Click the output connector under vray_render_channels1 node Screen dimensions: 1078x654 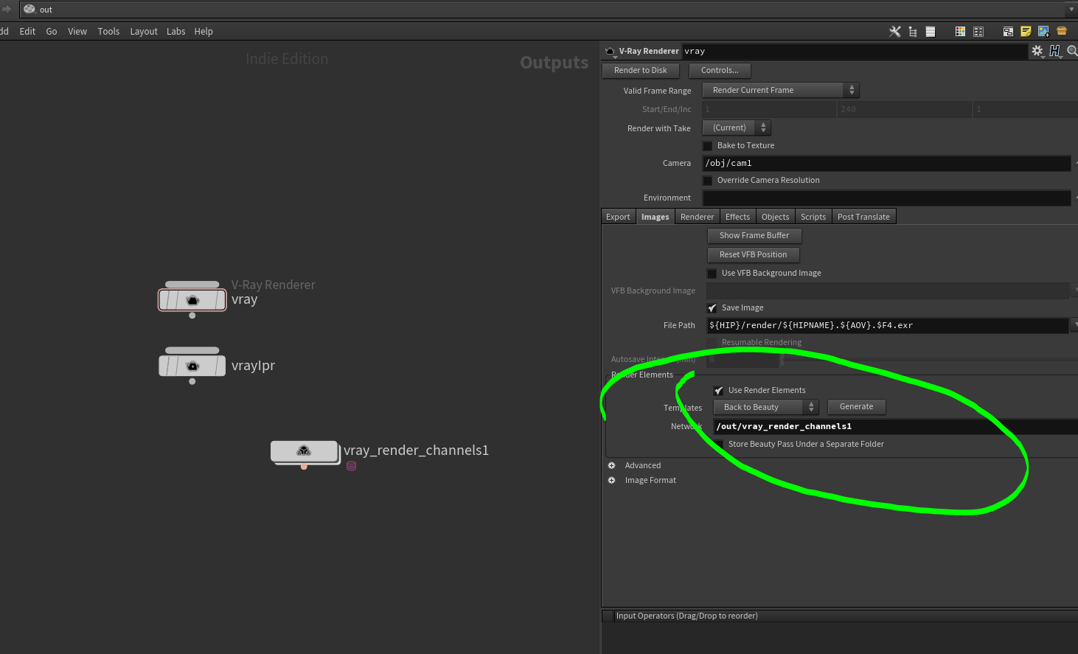pos(304,467)
